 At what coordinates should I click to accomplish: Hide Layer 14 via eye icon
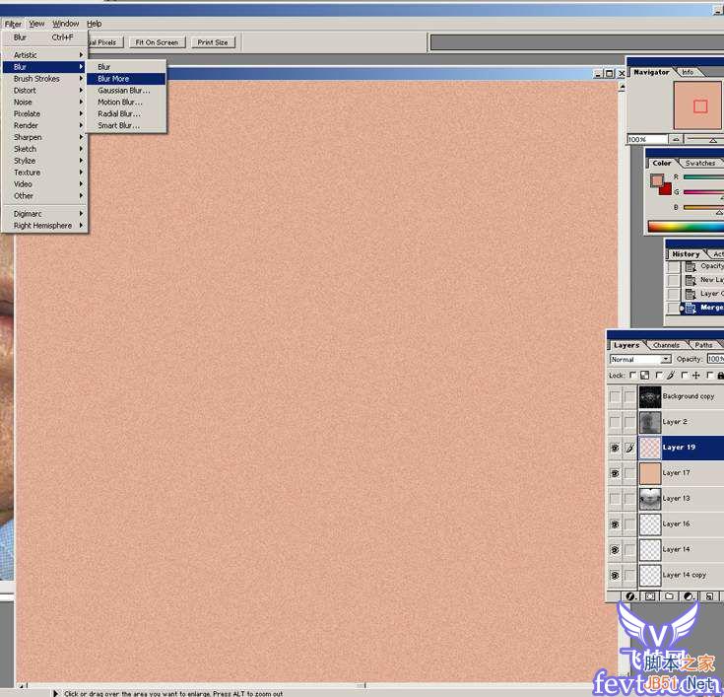point(615,549)
